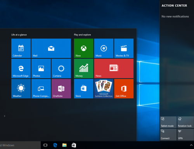Screen dimensions: 194x149
Task: Show hidden system tray icons
Action: pyautogui.click(x=191, y=145)
